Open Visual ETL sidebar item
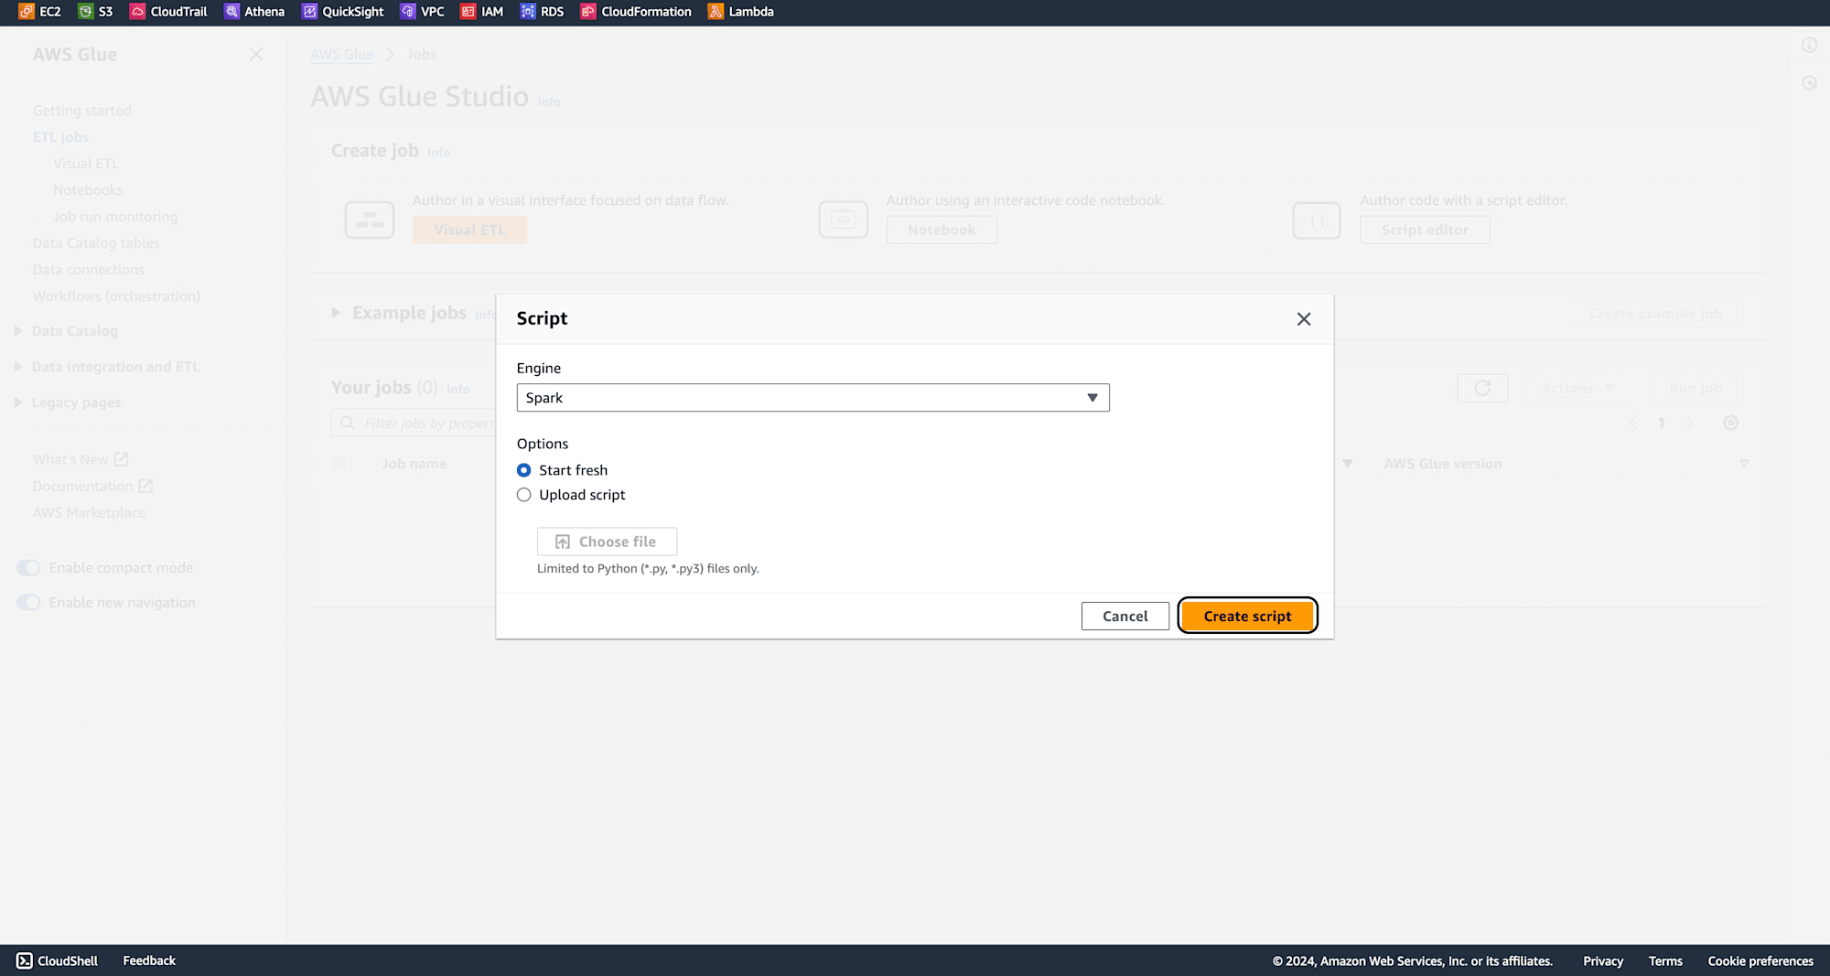1830x976 pixels. 86,164
